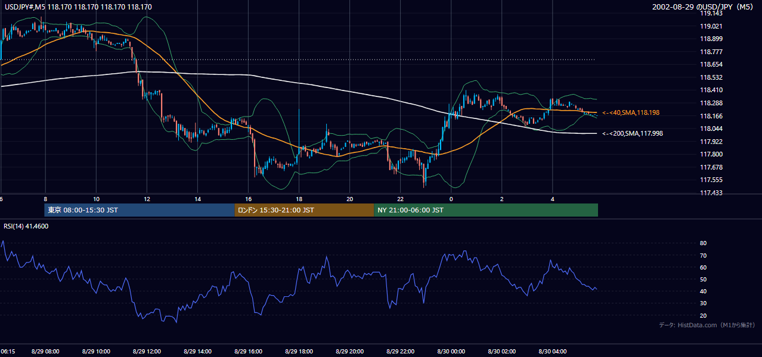Click the 8/30 00:00 time label
Viewport: 762px width, 357px height.
tap(451, 352)
